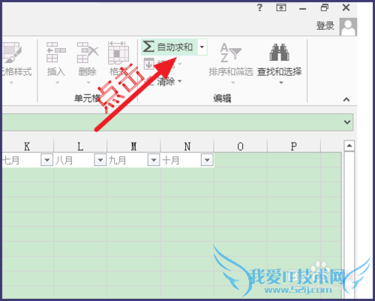
Task: Expand the Insert (插入) dropdown arrow
Action: [x=57, y=83]
